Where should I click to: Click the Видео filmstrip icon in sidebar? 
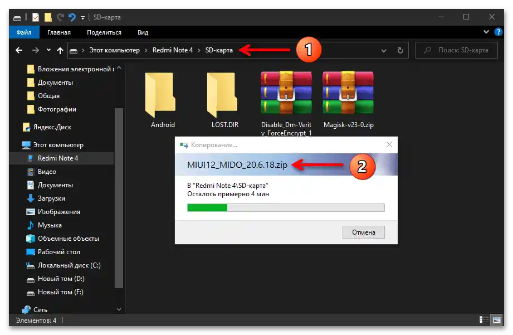pos(31,172)
